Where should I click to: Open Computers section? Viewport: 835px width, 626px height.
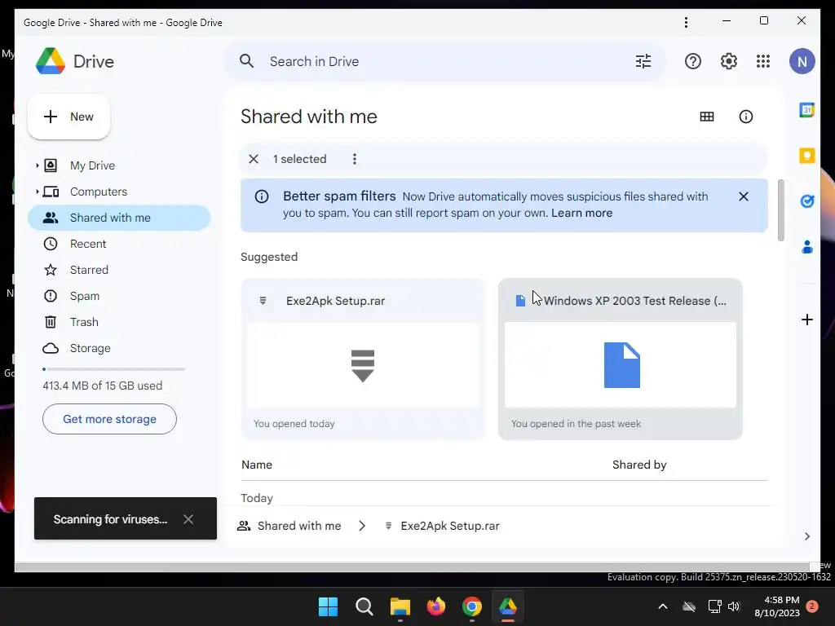[99, 192]
